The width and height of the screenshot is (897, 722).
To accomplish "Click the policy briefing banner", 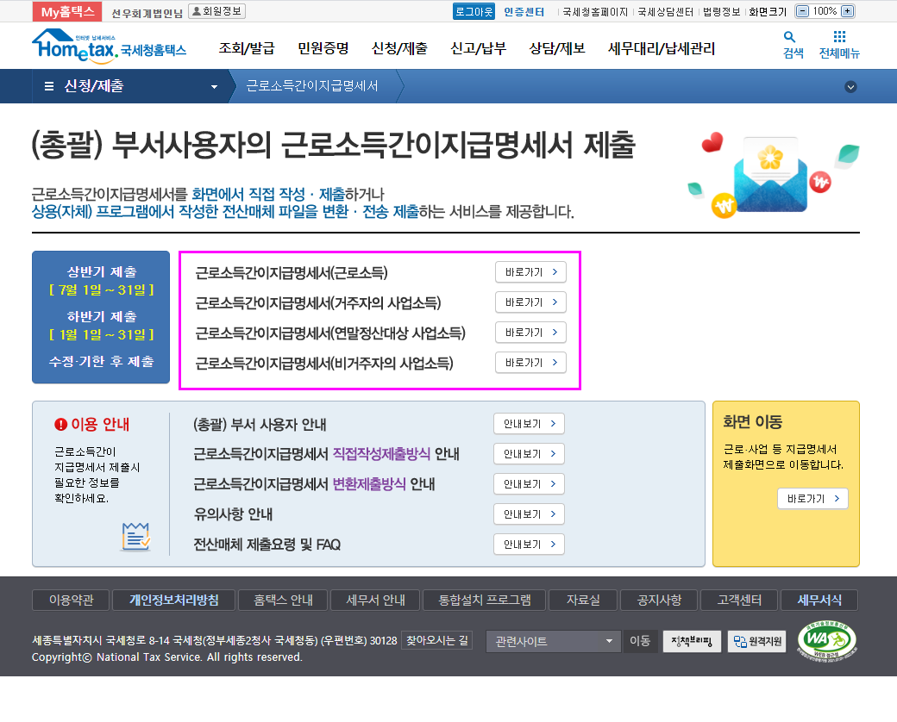I will click(692, 641).
